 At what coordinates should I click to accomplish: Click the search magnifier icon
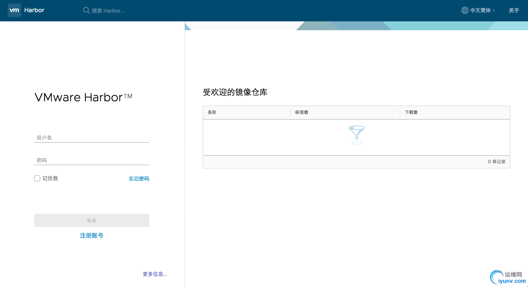tap(87, 10)
